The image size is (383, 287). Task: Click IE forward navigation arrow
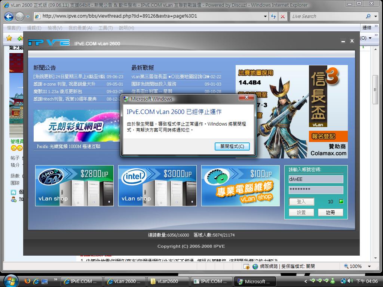pos(19,16)
